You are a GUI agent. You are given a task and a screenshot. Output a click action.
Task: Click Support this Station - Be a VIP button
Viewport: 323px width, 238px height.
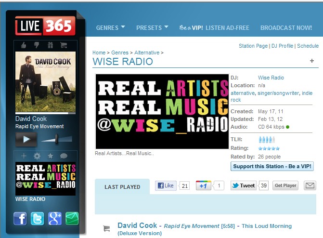pos(272,166)
